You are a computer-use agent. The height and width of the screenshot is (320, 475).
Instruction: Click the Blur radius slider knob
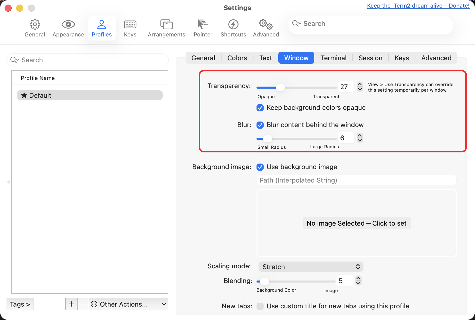(267, 139)
